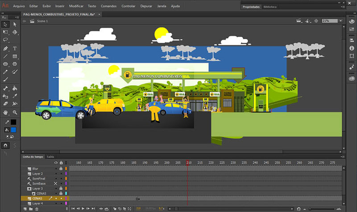Toggle visibility dot of Layer 2
Viewport: 357px width, 212px height.
pos(56,174)
